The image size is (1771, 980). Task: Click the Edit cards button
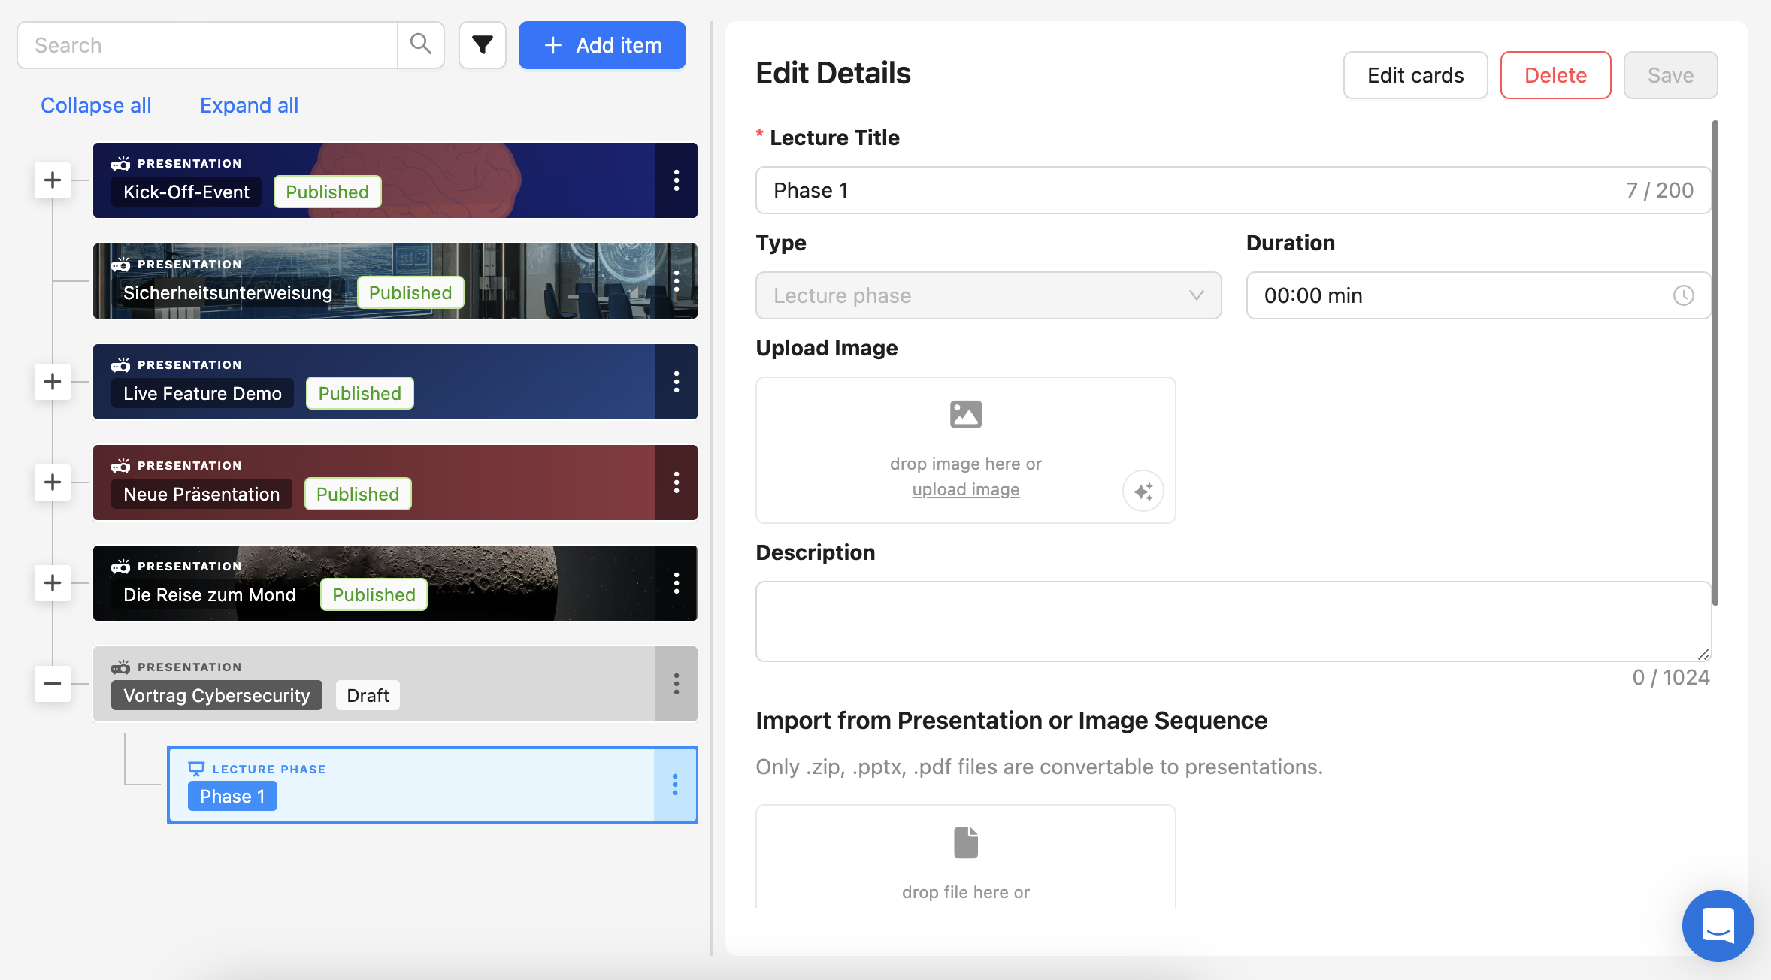coord(1415,75)
